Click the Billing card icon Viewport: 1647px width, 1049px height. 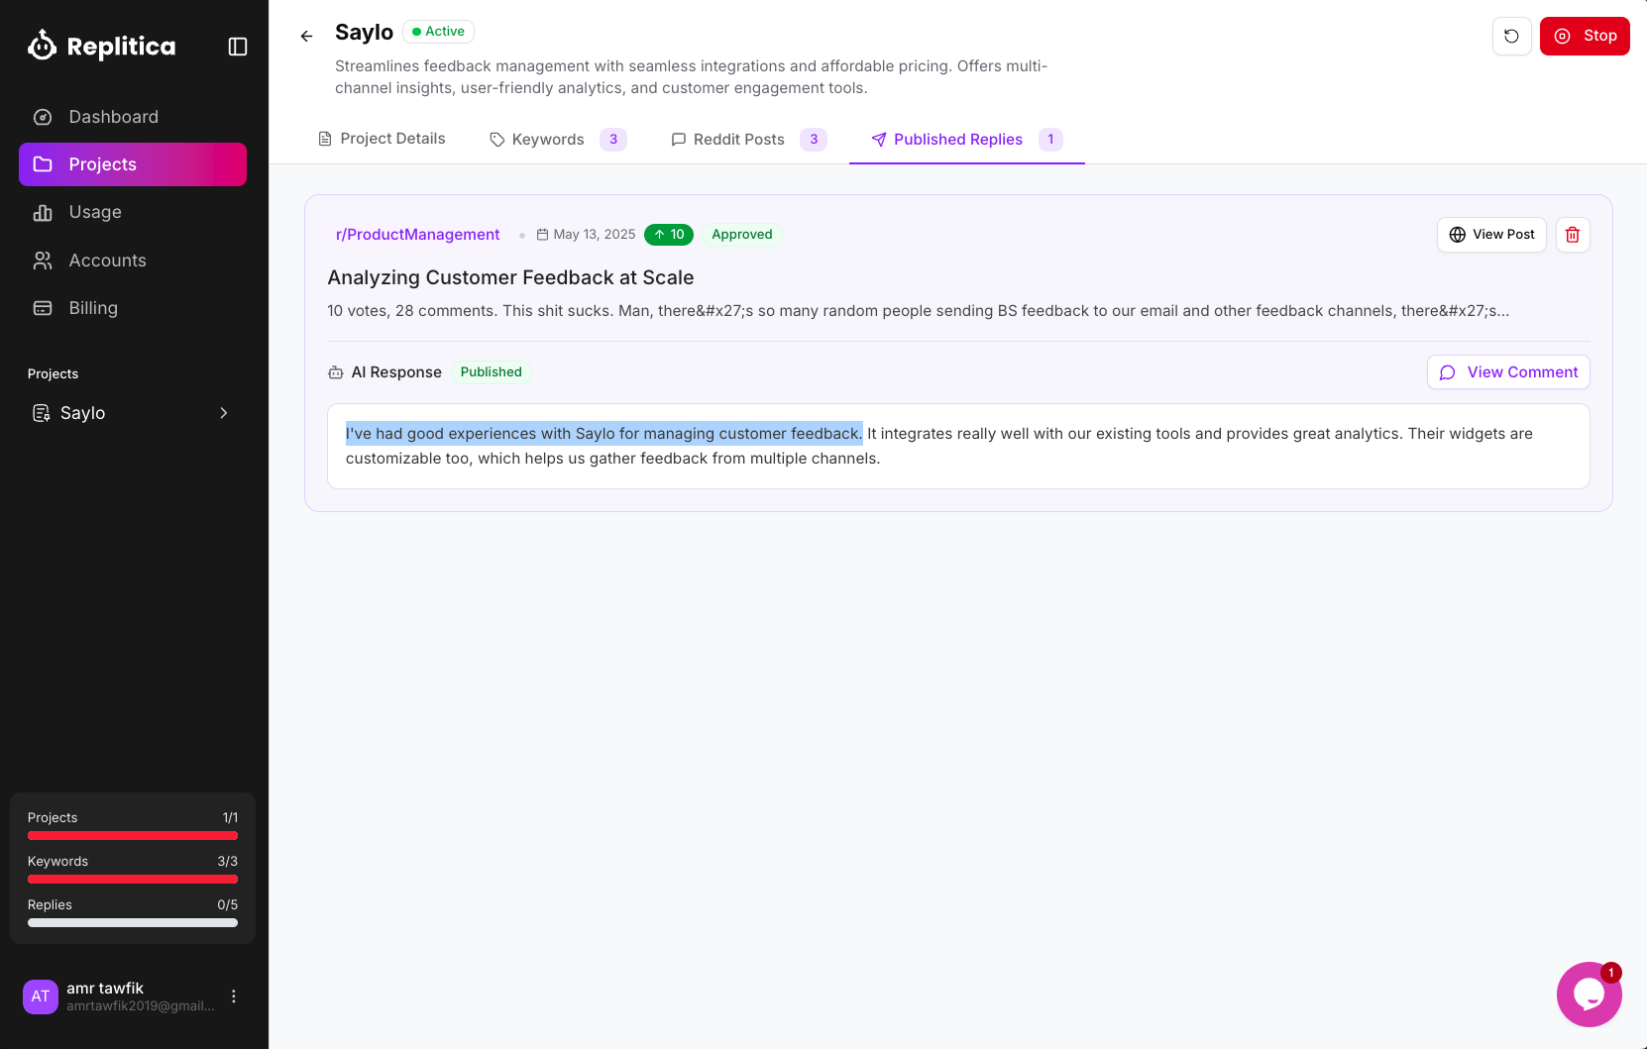[43, 307]
